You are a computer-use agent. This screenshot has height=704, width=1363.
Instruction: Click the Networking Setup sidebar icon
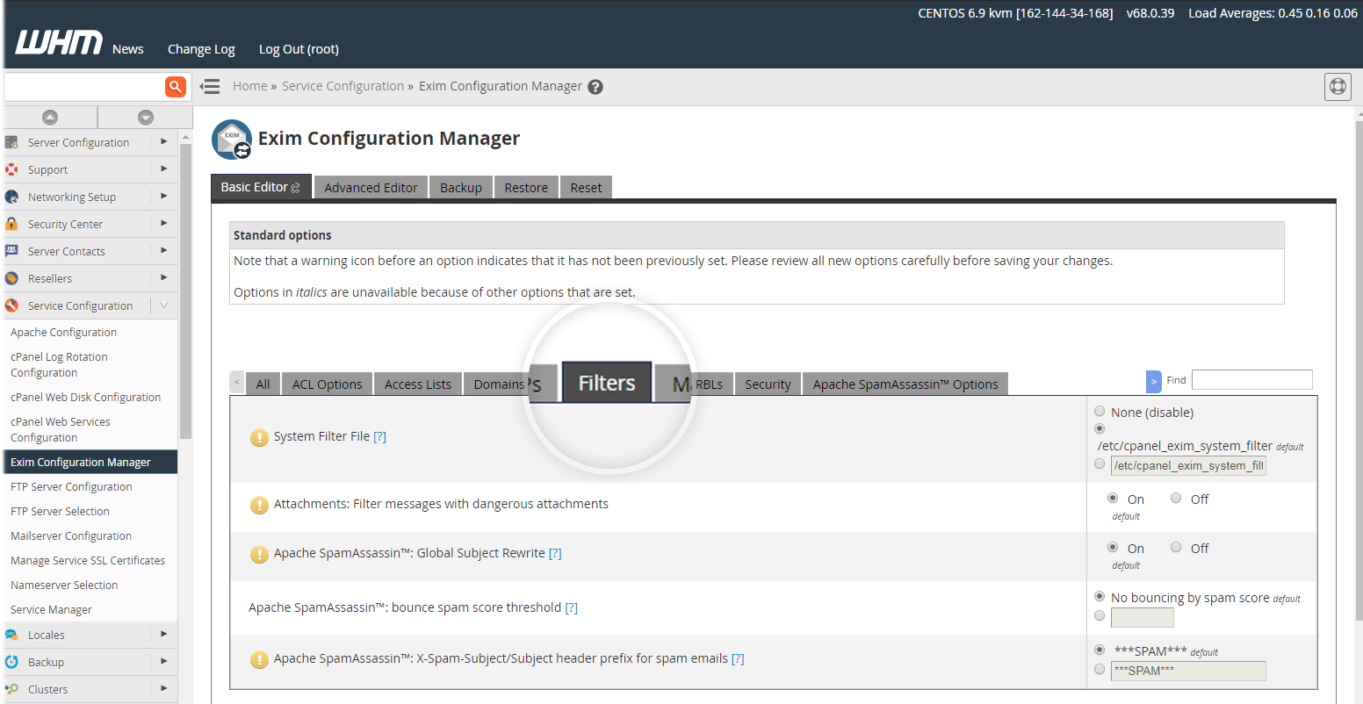click(x=11, y=197)
